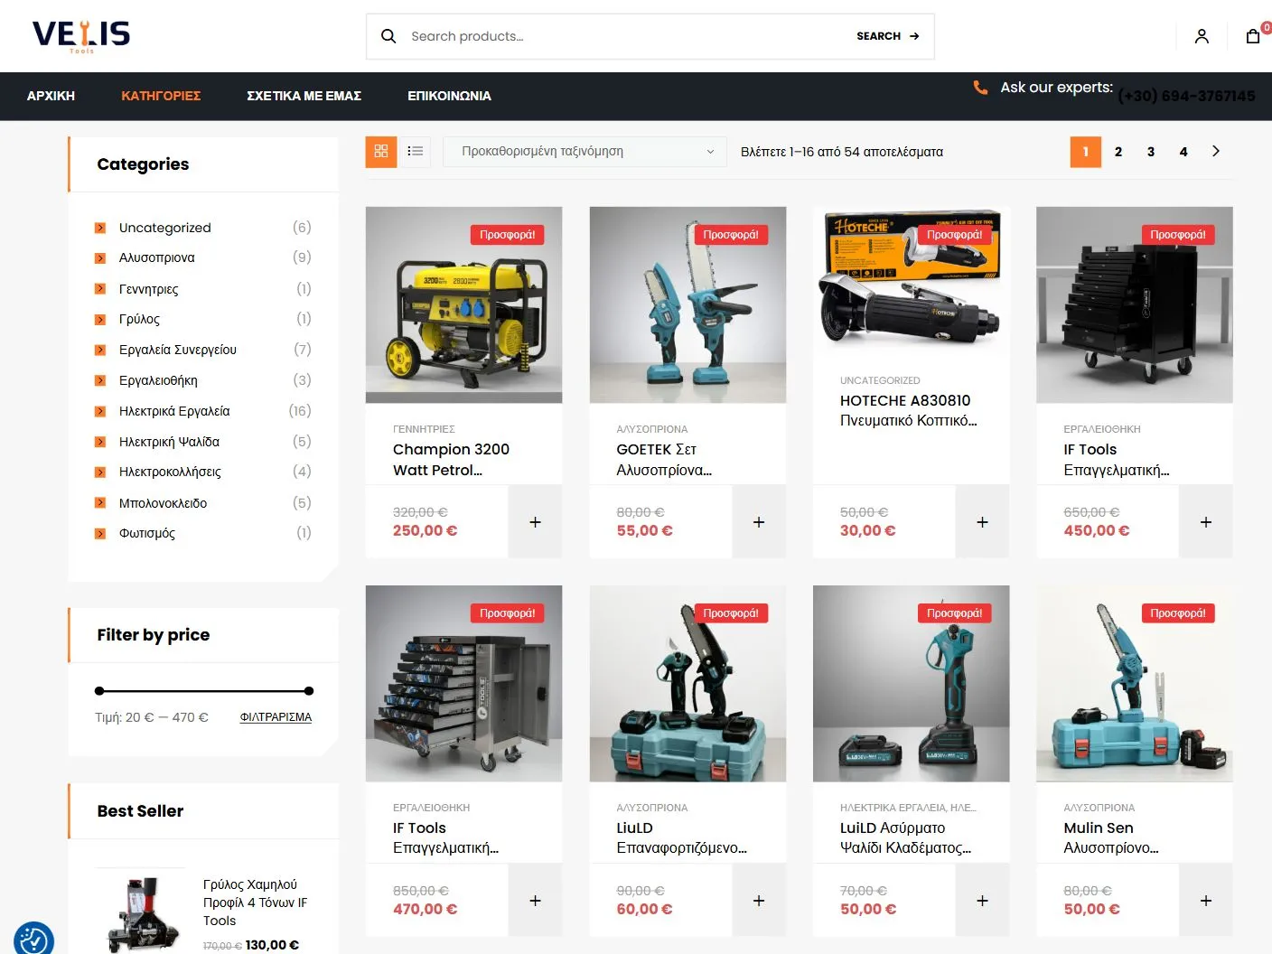1272x954 pixels.
Task: Add GOETEK chainsaw set to cart
Action: [759, 522]
